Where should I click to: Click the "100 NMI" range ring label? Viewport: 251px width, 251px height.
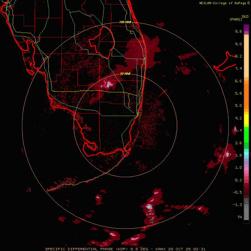click(x=125, y=22)
